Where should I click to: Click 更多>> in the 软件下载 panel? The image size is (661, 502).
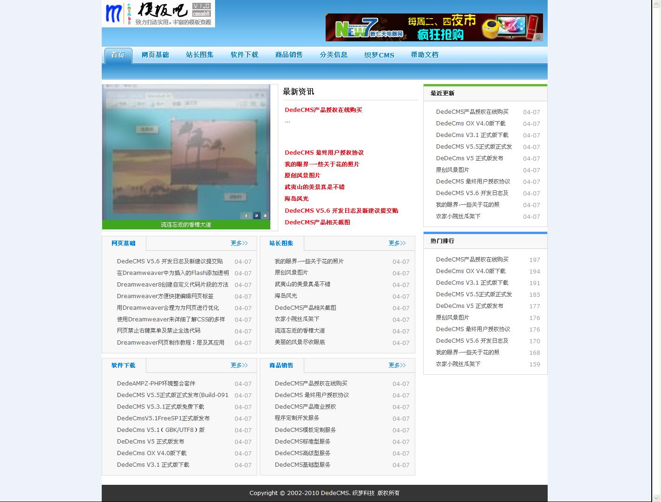[x=239, y=365]
